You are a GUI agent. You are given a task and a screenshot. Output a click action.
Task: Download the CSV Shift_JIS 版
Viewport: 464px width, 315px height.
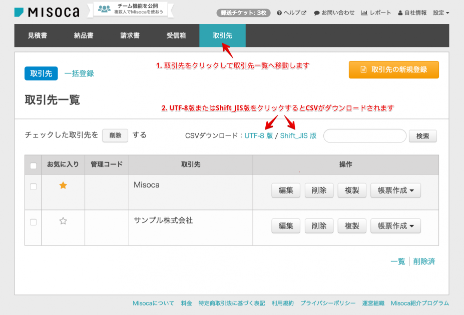(298, 135)
